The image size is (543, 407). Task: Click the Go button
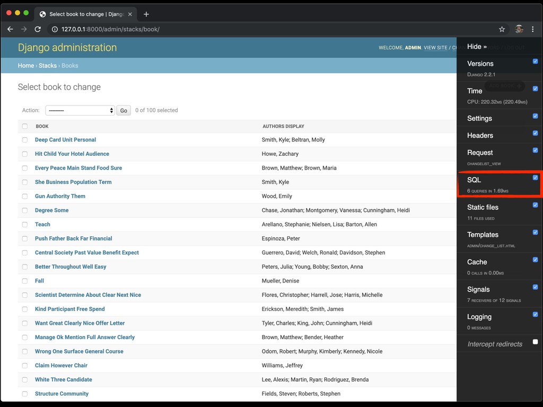point(124,110)
